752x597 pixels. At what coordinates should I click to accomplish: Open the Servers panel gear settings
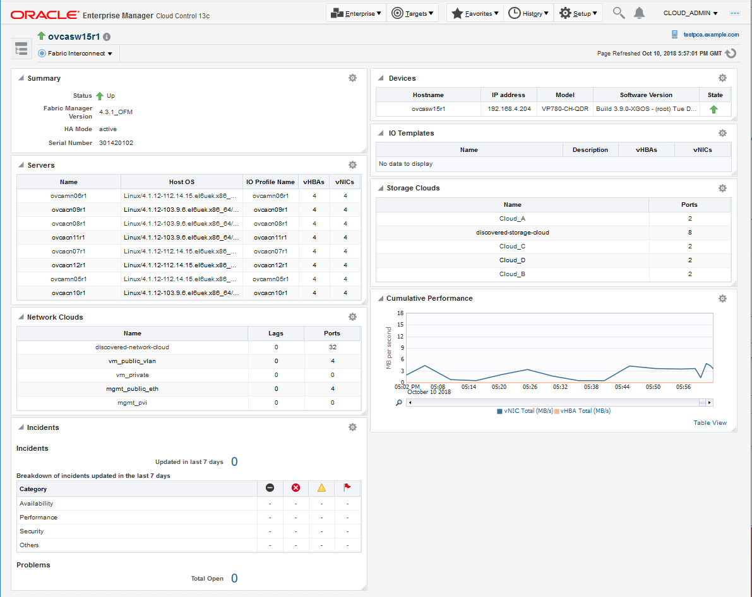[x=352, y=165]
